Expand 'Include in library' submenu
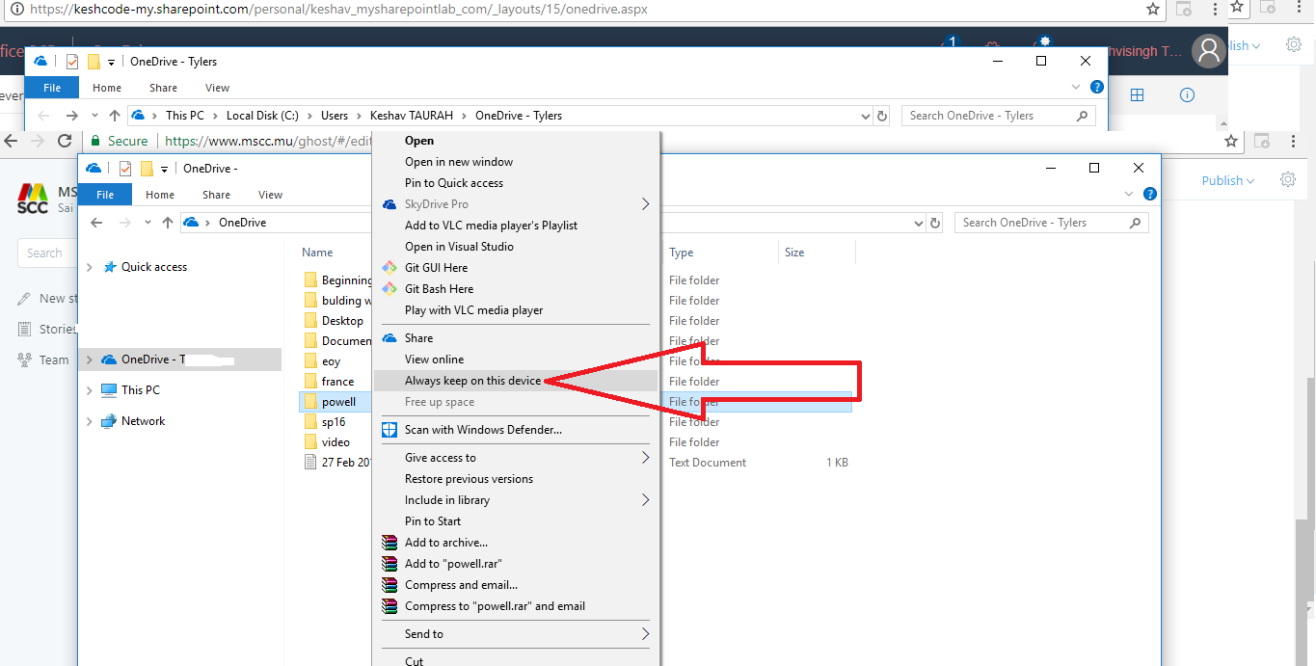The width and height of the screenshot is (1316, 666). pyautogui.click(x=515, y=500)
